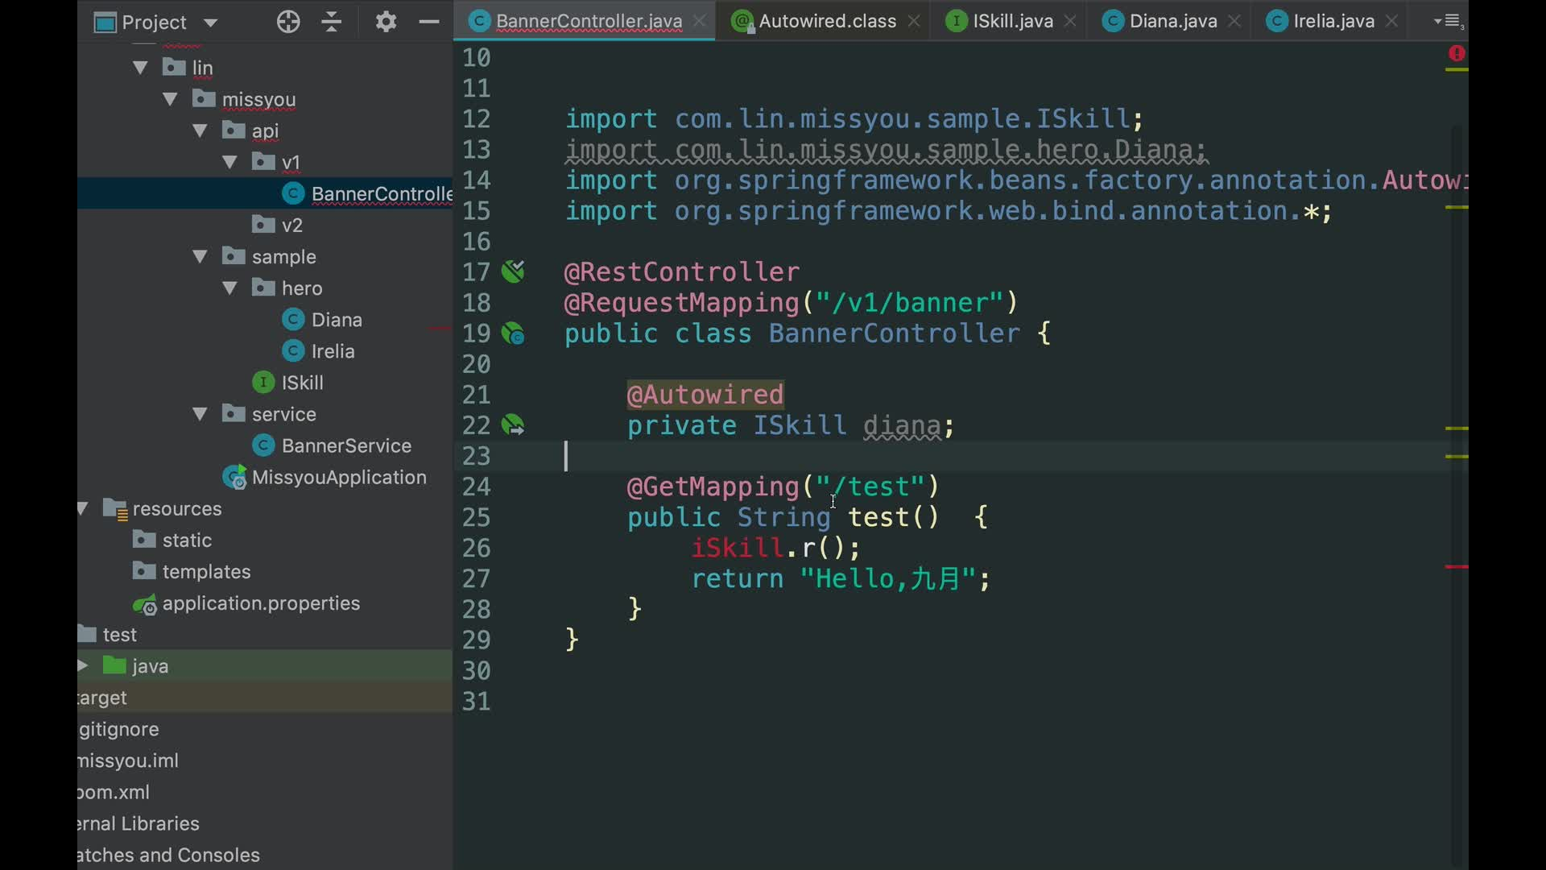Collapse the missyou folder

pyautogui.click(x=170, y=99)
